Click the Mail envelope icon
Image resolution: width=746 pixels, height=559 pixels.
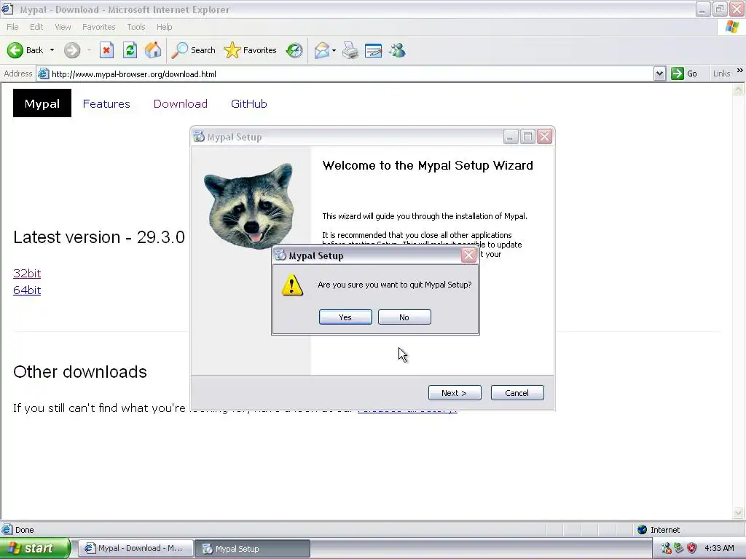pos(322,50)
